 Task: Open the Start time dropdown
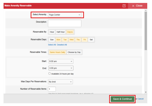pos(61,61)
